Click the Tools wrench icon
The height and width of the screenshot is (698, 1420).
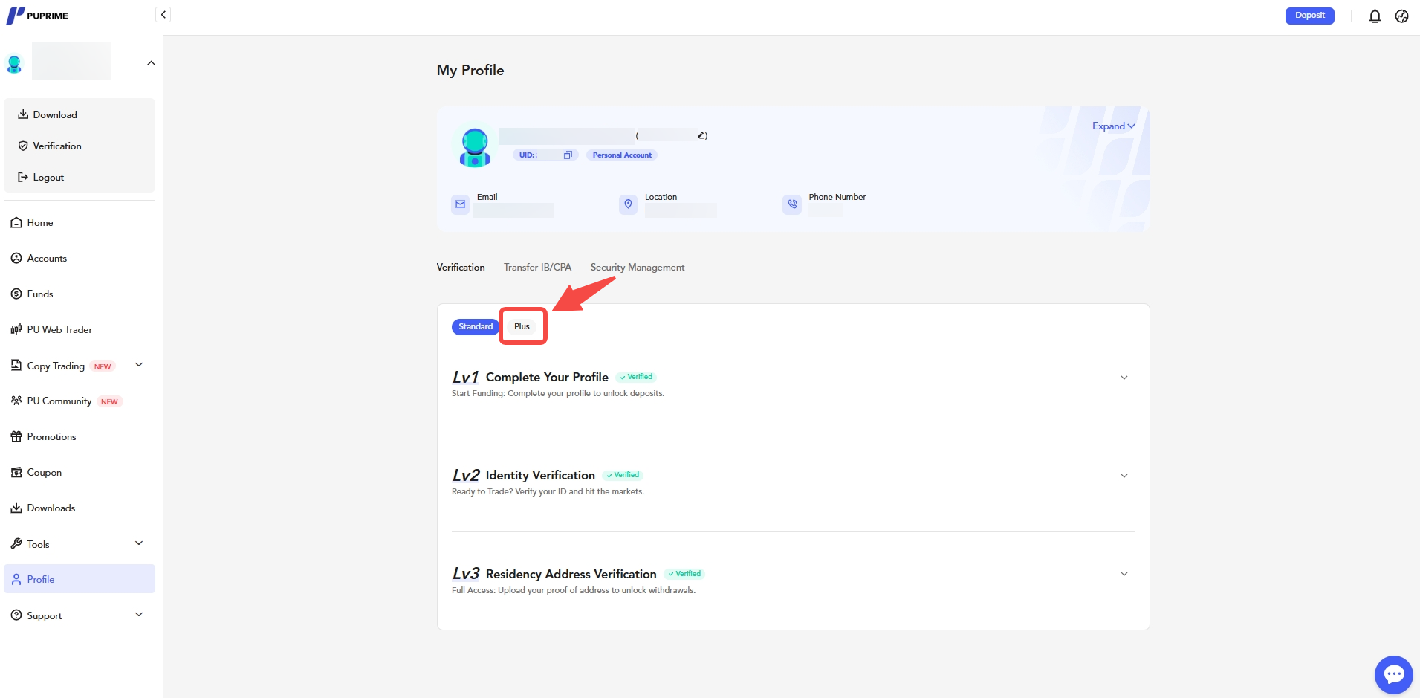coord(16,543)
